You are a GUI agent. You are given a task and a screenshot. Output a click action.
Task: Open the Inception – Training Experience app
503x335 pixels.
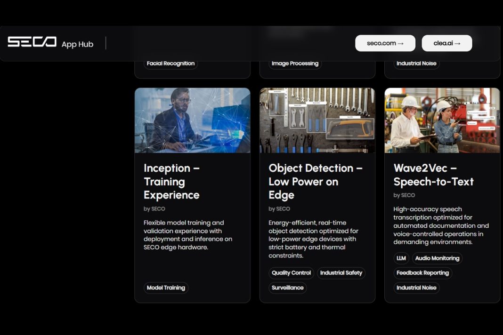tap(171, 182)
